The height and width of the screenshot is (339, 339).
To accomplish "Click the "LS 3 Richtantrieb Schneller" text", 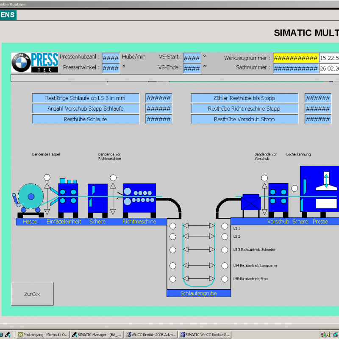I will pyautogui.click(x=254, y=250).
